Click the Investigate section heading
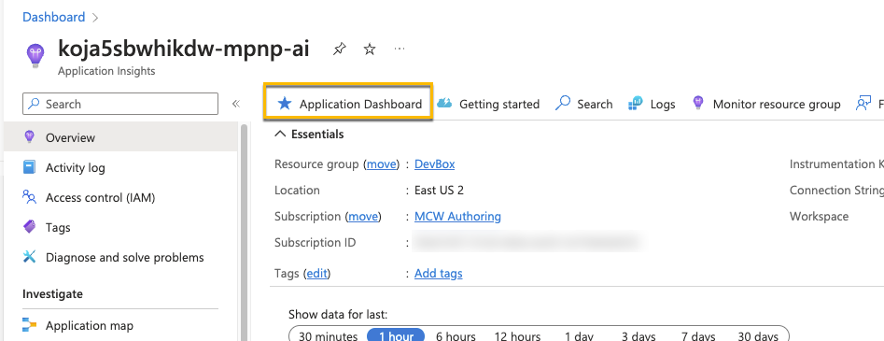 tap(52, 294)
